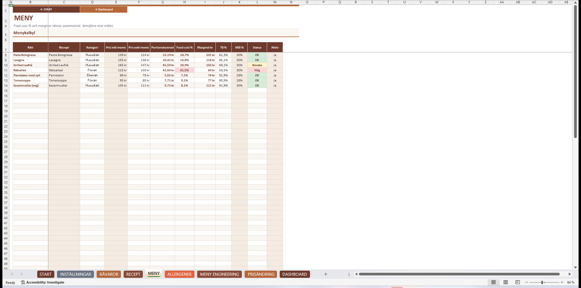Go to the DASHBOARD sheet tab
Viewport: 581px width, 288px height.
(x=295, y=274)
